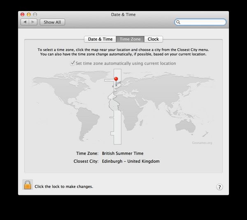This screenshot has height=220, width=247.
Task: Go back using the left arrow button
Action: pyautogui.click(x=24, y=22)
